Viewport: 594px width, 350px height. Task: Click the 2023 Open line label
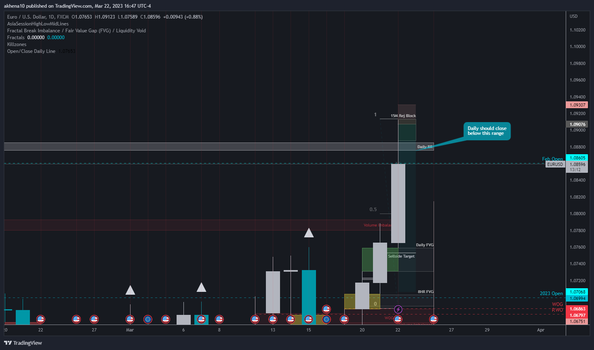pos(551,293)
